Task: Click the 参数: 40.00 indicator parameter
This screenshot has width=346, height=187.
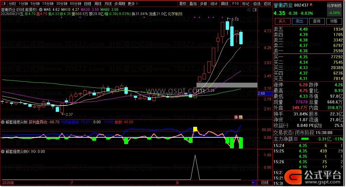Action: point(124,122)
